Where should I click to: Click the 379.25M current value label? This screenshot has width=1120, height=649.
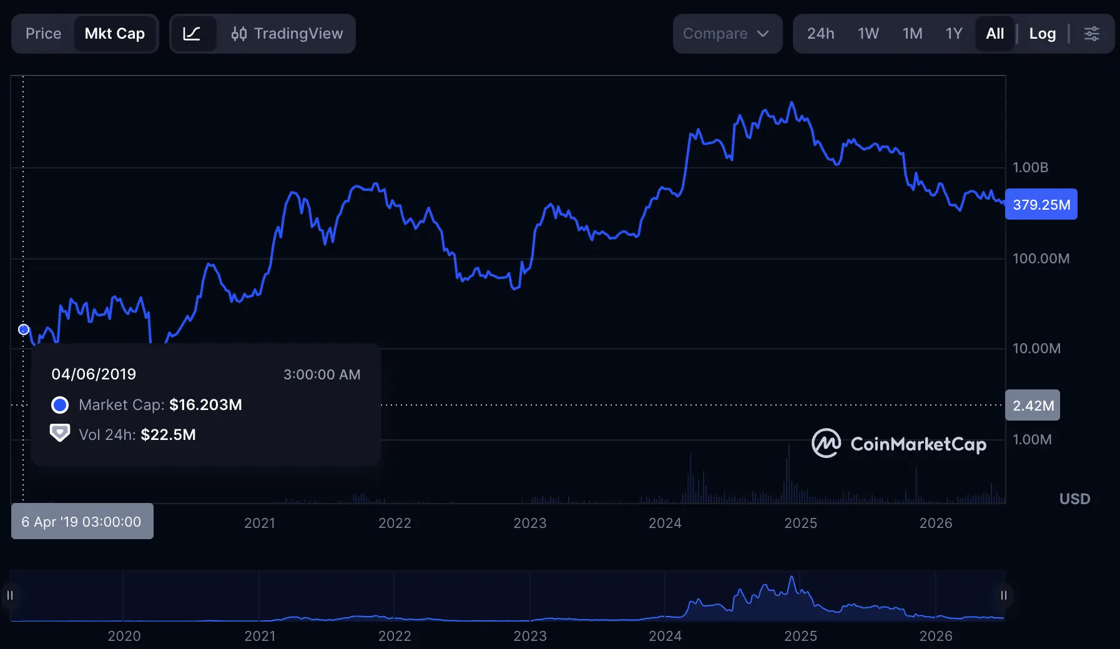[1041, 204]
